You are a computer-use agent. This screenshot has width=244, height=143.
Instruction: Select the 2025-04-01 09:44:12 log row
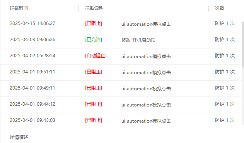click(121, 105)
